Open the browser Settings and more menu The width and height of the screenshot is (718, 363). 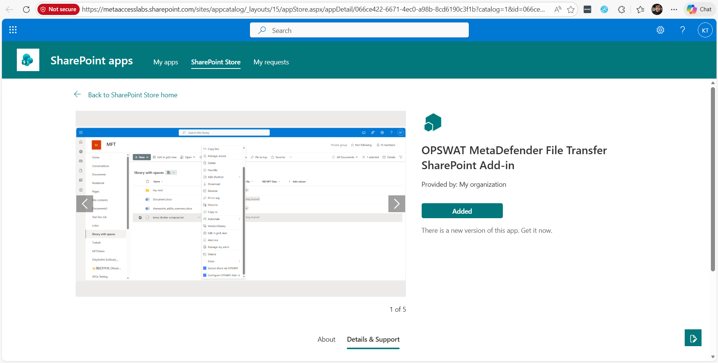point(674,9)
